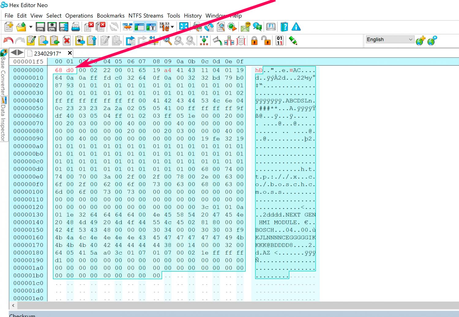The image size is (459, 317).
Task: Click the Export blue arrow icon
Action: (x=130, y=40)
